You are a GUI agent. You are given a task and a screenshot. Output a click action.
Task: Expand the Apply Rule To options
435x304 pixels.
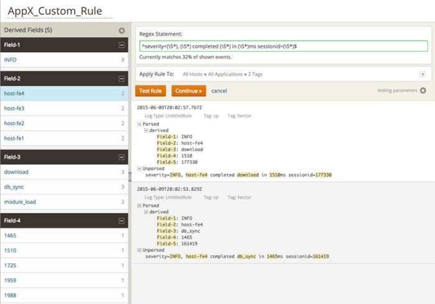[423, 74]
